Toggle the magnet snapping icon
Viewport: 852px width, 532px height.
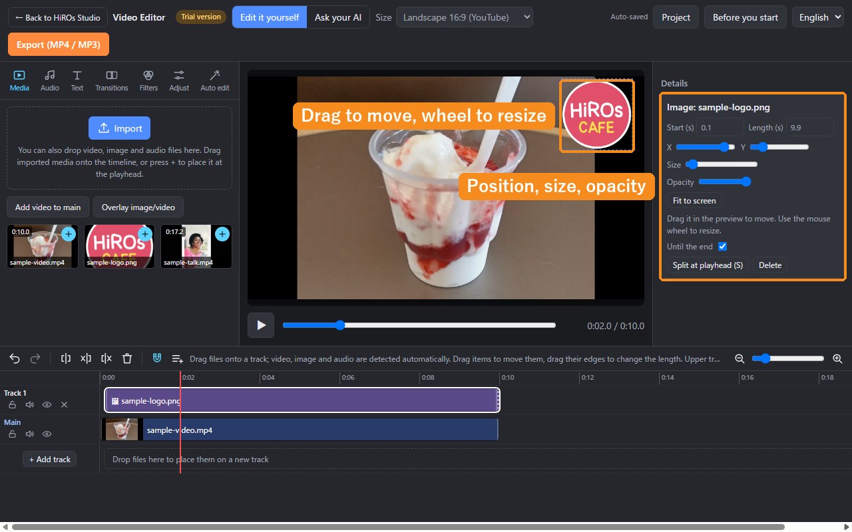coord(157,358)
